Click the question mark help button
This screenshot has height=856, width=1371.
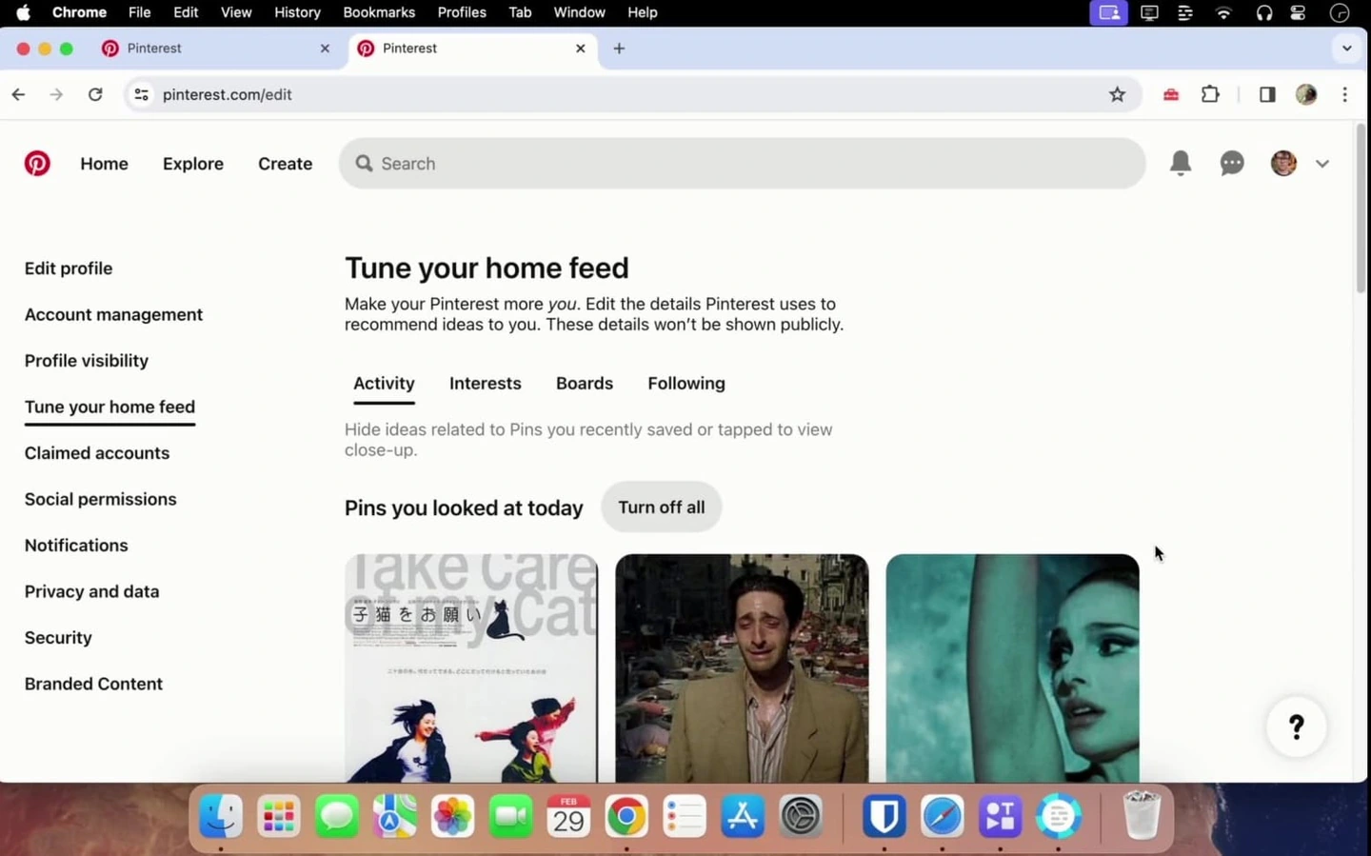(x=1296, y=727)
